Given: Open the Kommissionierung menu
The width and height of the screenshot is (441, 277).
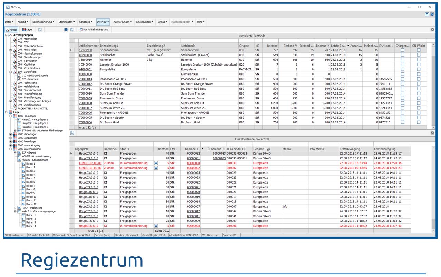Looking at the screenshot, I should pos(43,22).
